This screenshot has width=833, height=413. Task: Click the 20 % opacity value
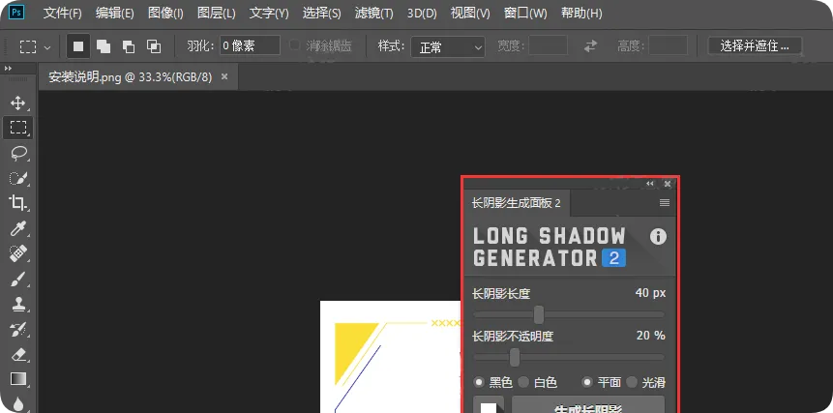[x=651, y=336]
